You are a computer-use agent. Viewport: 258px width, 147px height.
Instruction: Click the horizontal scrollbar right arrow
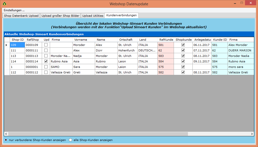252,134
